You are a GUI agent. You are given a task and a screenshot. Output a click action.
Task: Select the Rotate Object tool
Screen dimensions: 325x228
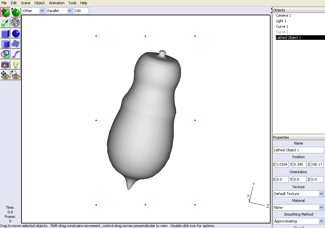(x=16, y=12)
